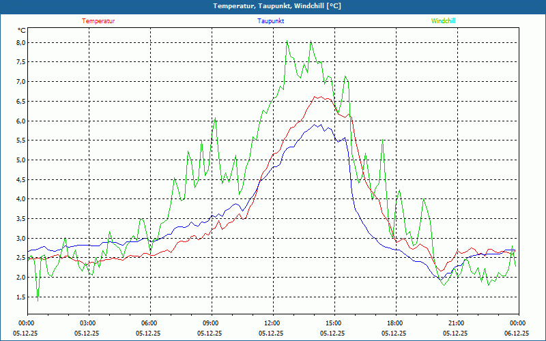The height and width of the screenshot is (341, 546).
Task: Click the 06.12.25 date label
Action: click(x=517, y=333)
